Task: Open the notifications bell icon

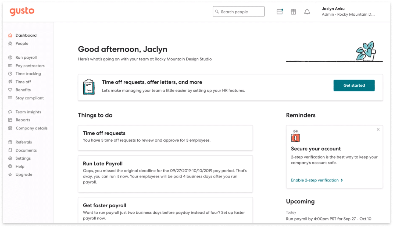Action: 307,11
